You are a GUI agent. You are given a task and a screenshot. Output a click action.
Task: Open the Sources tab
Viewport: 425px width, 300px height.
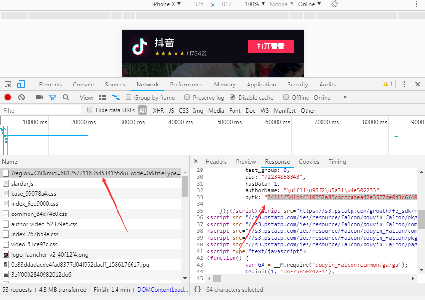coord(115,85)
